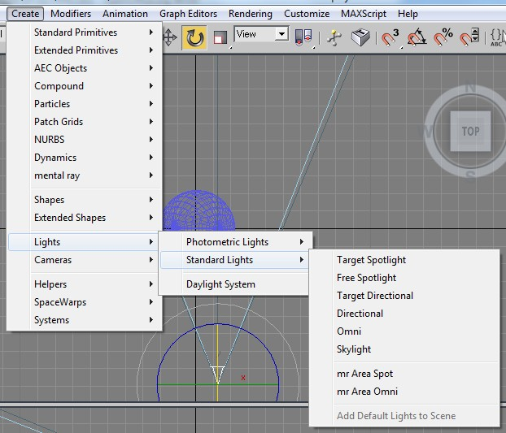Toggle the 3D Snaps magnet icon
This screenshot has height=433, width=506.
point(390,37)
